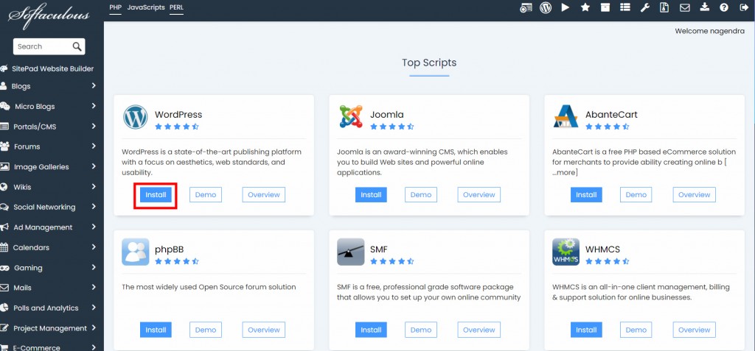
Task: Click the WHMCS title text
Action: pos(603,249)
